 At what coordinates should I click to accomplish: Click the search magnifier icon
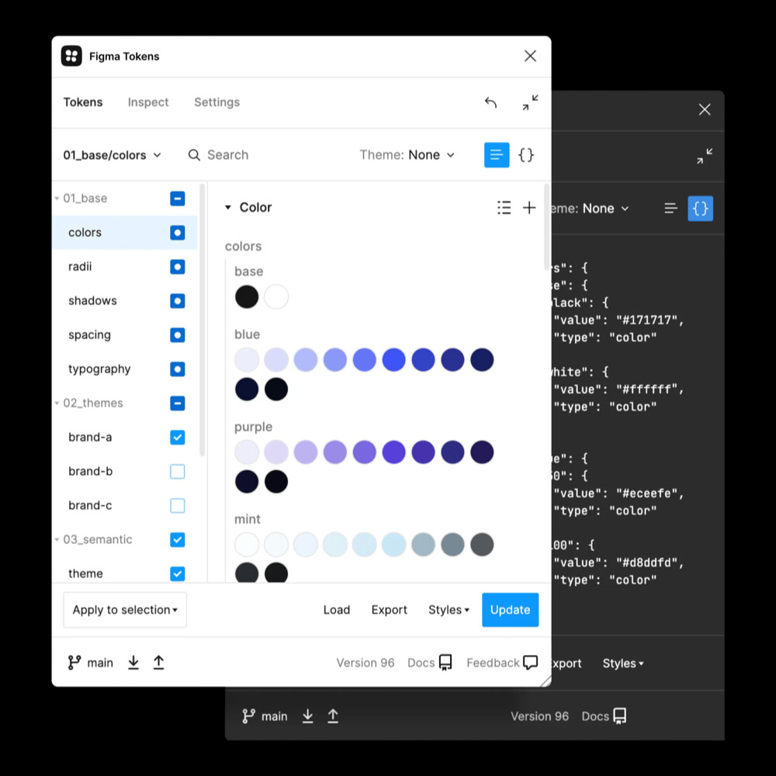click(x=194, y=155)
